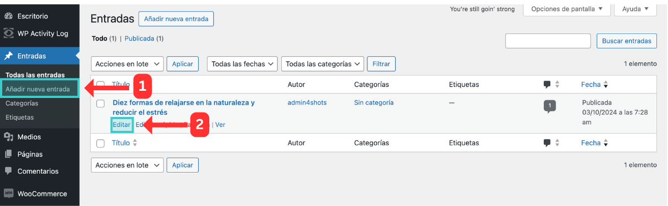Show the Publicada (1) posts filter
The width and height of the screenshot is (668, 206).
point(144,39)
